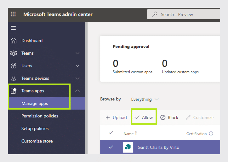Click the Dashboard home icon

[13, 40]
